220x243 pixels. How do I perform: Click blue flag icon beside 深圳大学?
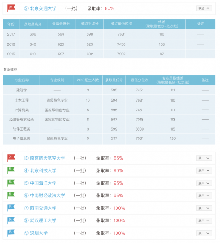click(11, 233)
